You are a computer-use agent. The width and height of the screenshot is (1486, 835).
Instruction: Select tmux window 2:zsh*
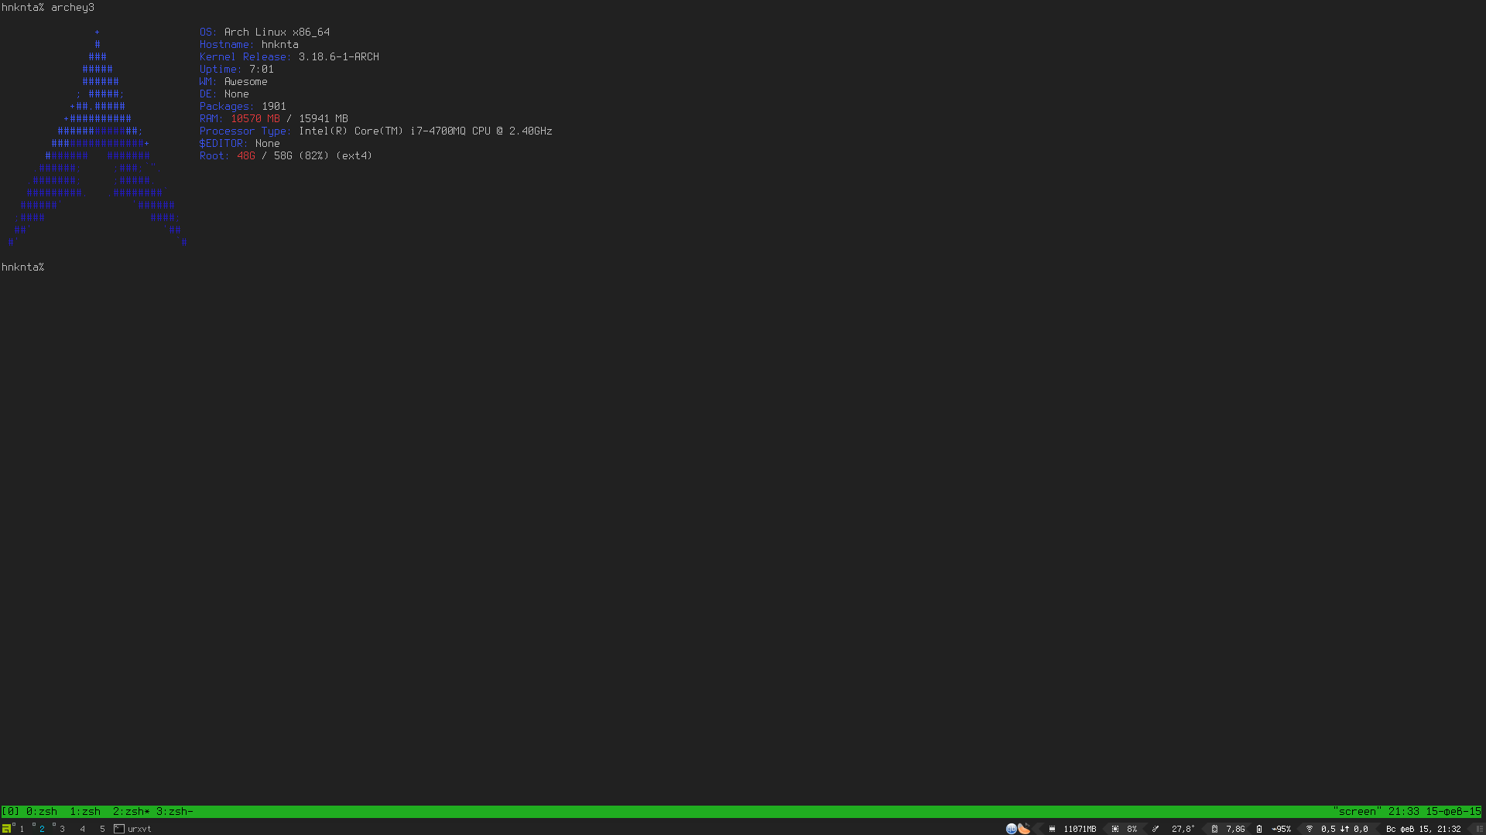(132, 811)
